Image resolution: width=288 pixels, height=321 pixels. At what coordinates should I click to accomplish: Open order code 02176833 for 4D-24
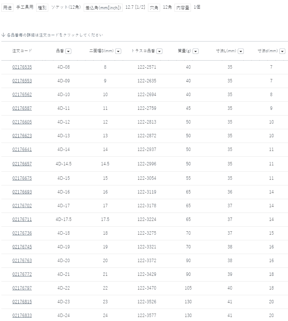pyautogui.click(x=22, y=315)
